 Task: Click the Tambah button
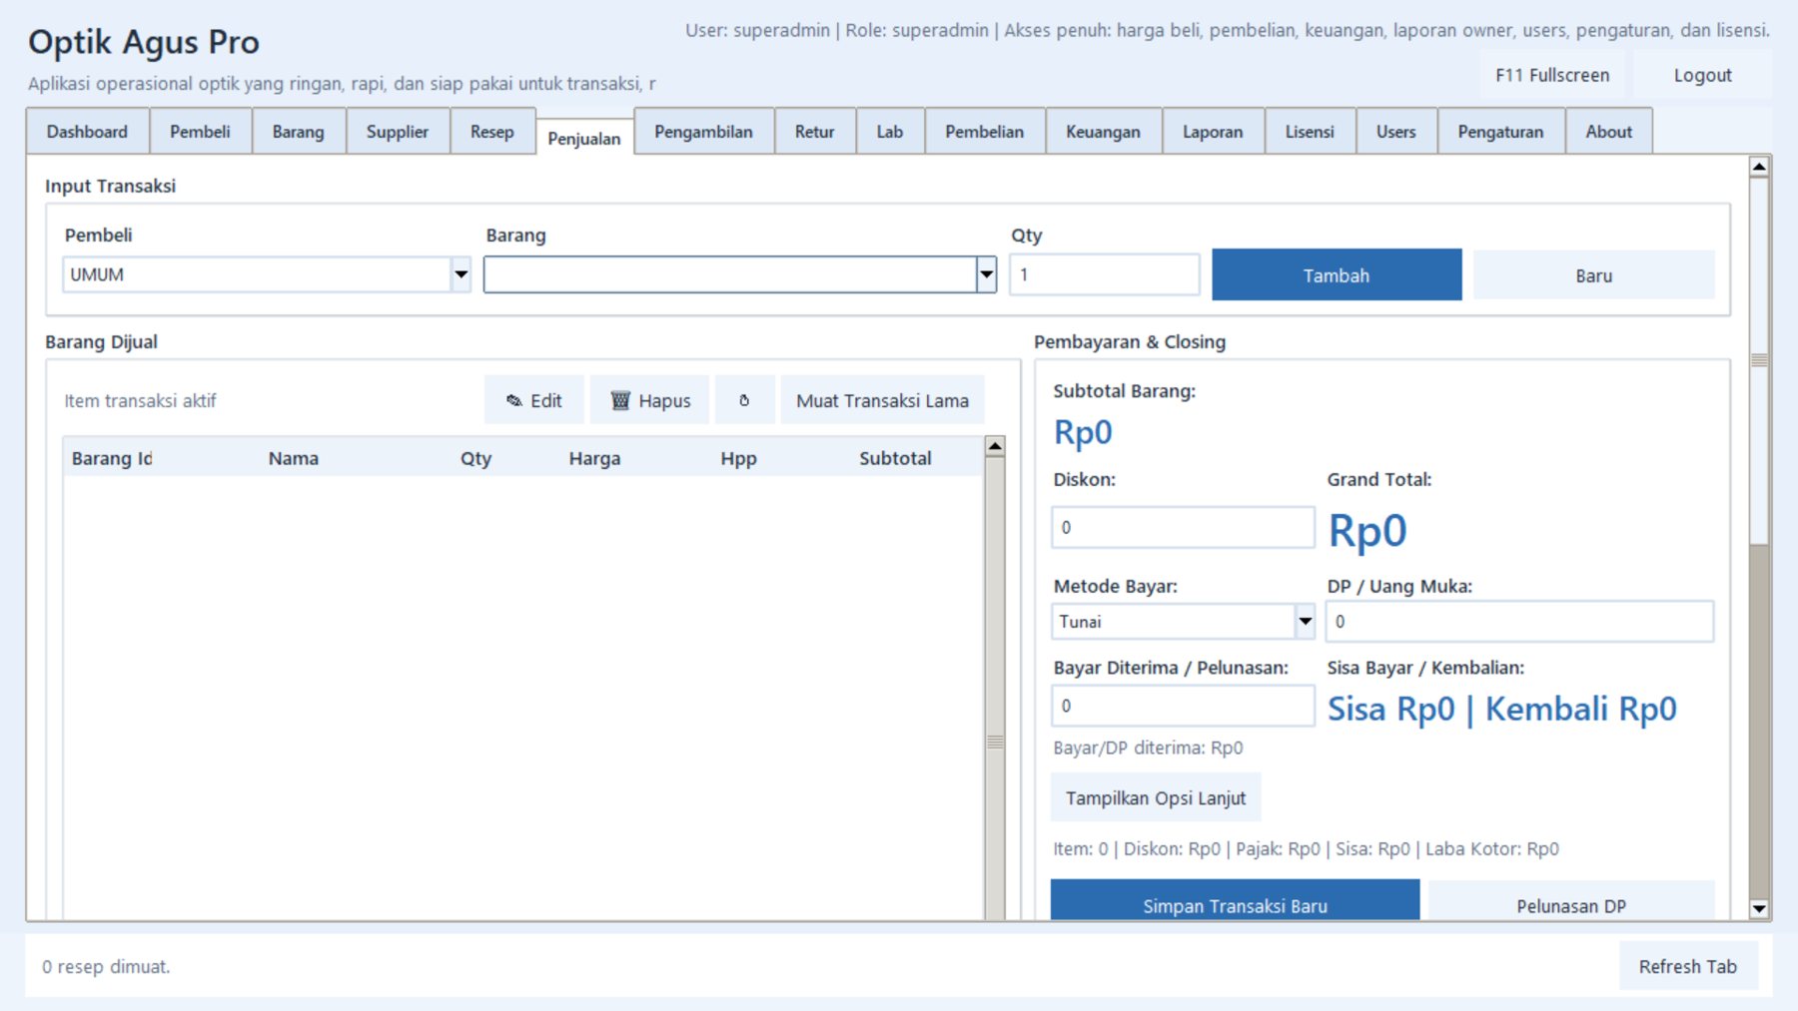point(1336,275)
